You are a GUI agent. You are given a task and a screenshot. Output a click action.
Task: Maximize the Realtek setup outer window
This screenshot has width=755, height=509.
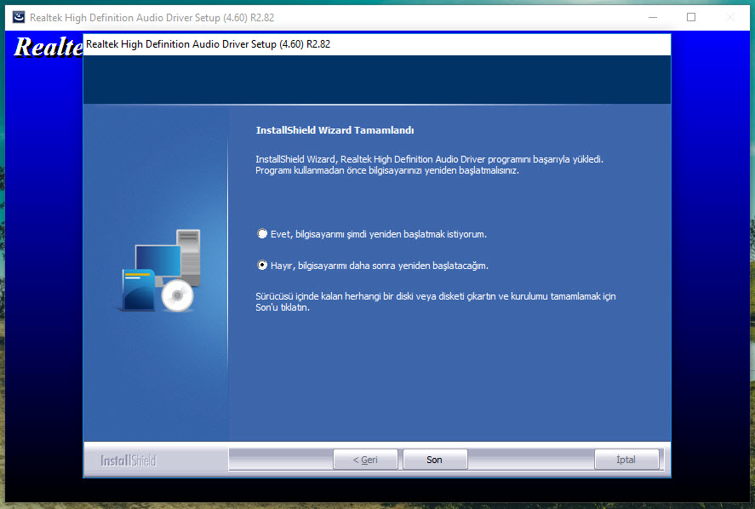point(691,17)
